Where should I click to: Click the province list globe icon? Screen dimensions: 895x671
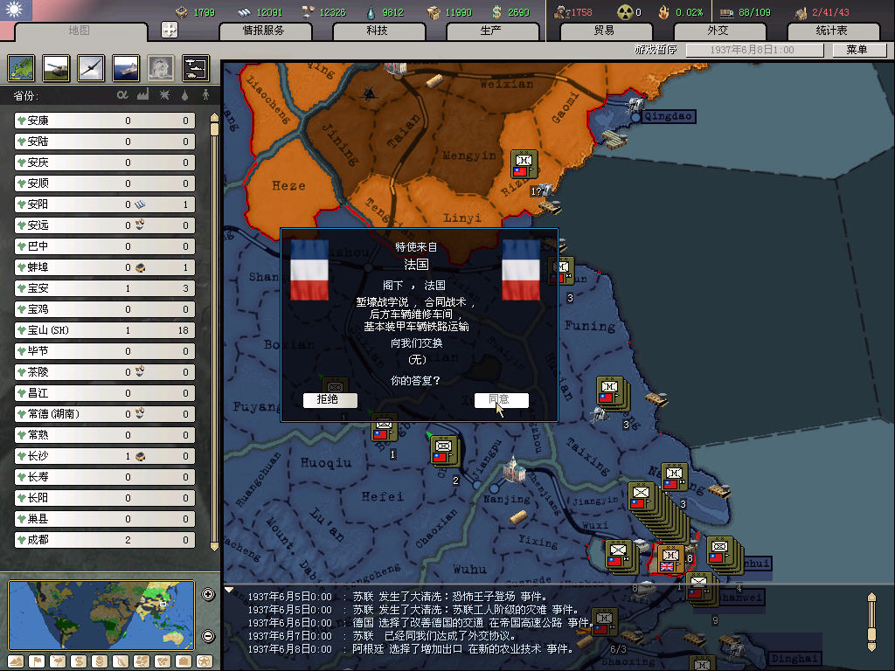point(22,68)
